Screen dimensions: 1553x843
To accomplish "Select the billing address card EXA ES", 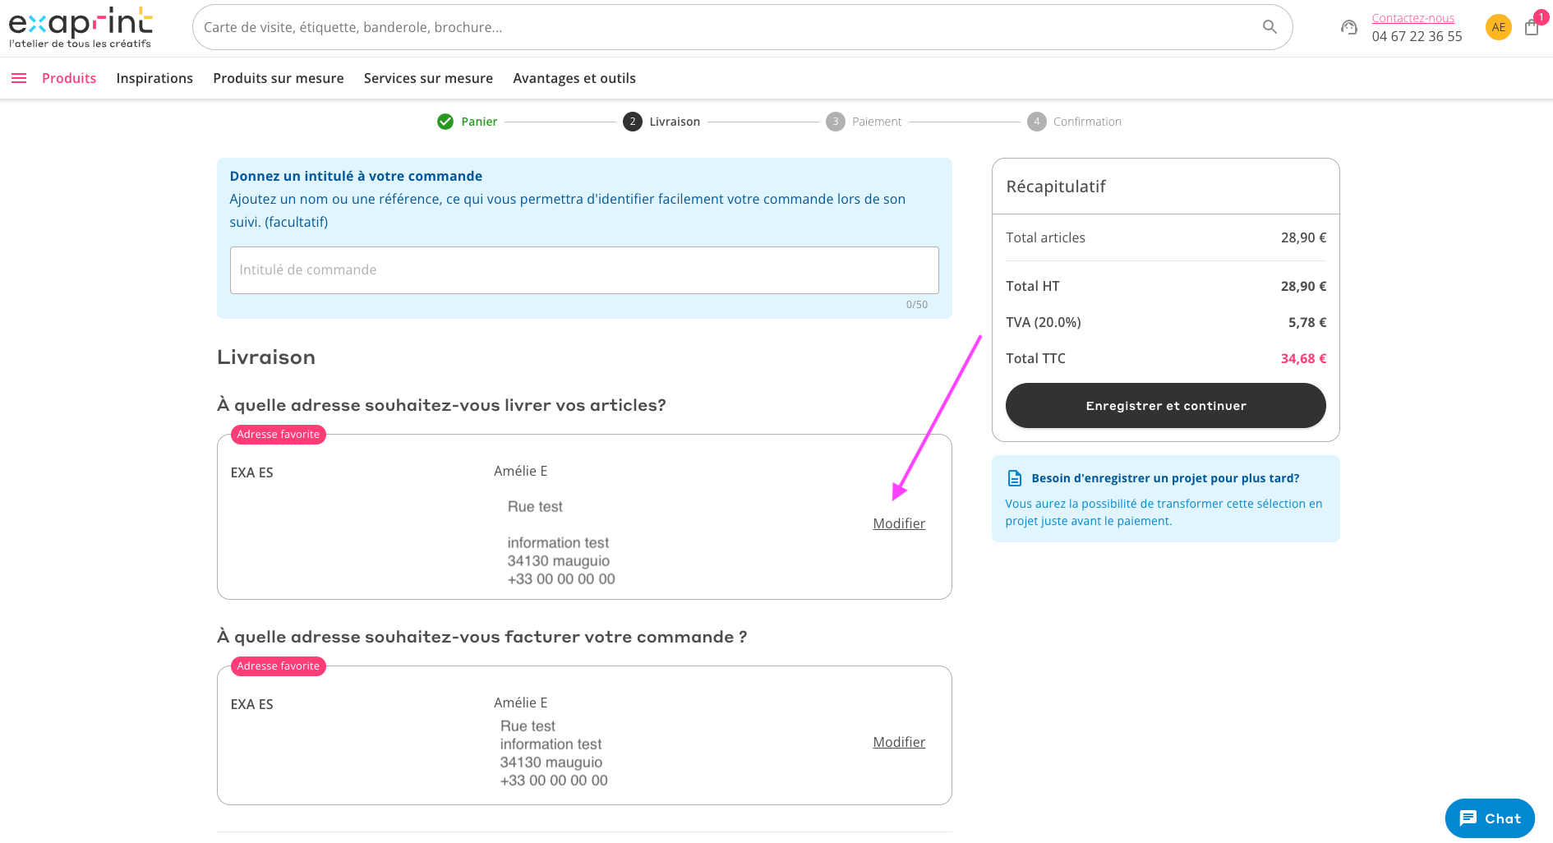I will pyautogui.click(x=584, y=735).
